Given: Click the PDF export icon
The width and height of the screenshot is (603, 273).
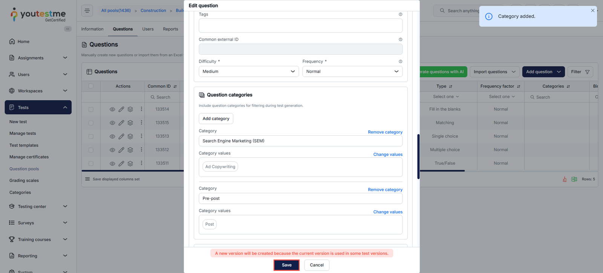Looking at the screenshot, I should (x=565, y=179).
